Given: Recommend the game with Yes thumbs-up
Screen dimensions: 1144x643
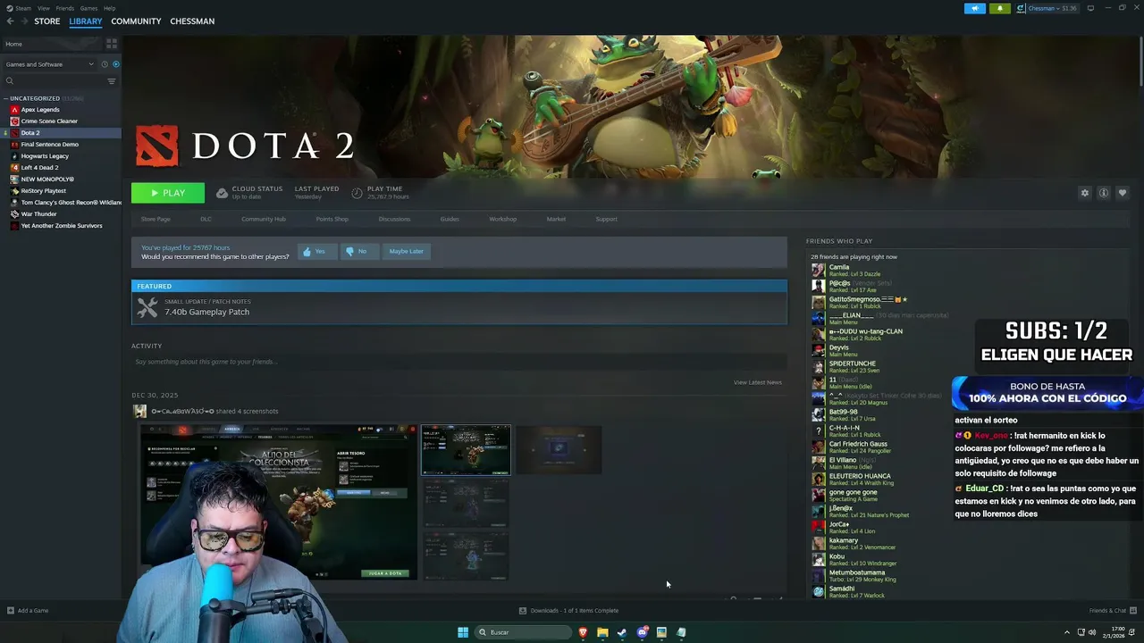Looking at the screenshot, I should [x=315, y=252].
